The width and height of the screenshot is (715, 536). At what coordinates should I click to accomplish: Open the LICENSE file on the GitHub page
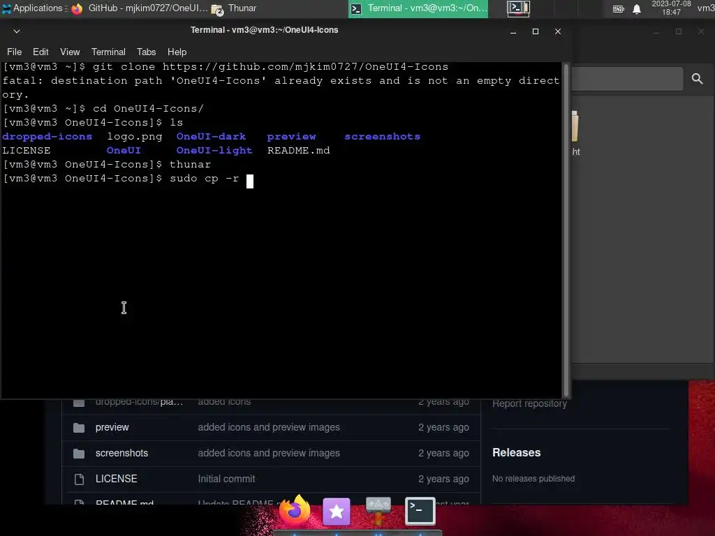[117, 479]
